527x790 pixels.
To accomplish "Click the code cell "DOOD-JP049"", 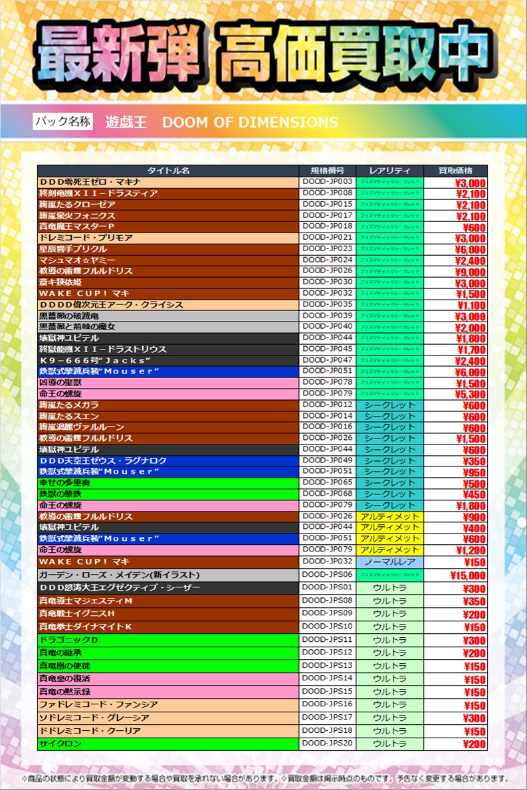I will 328,460.
